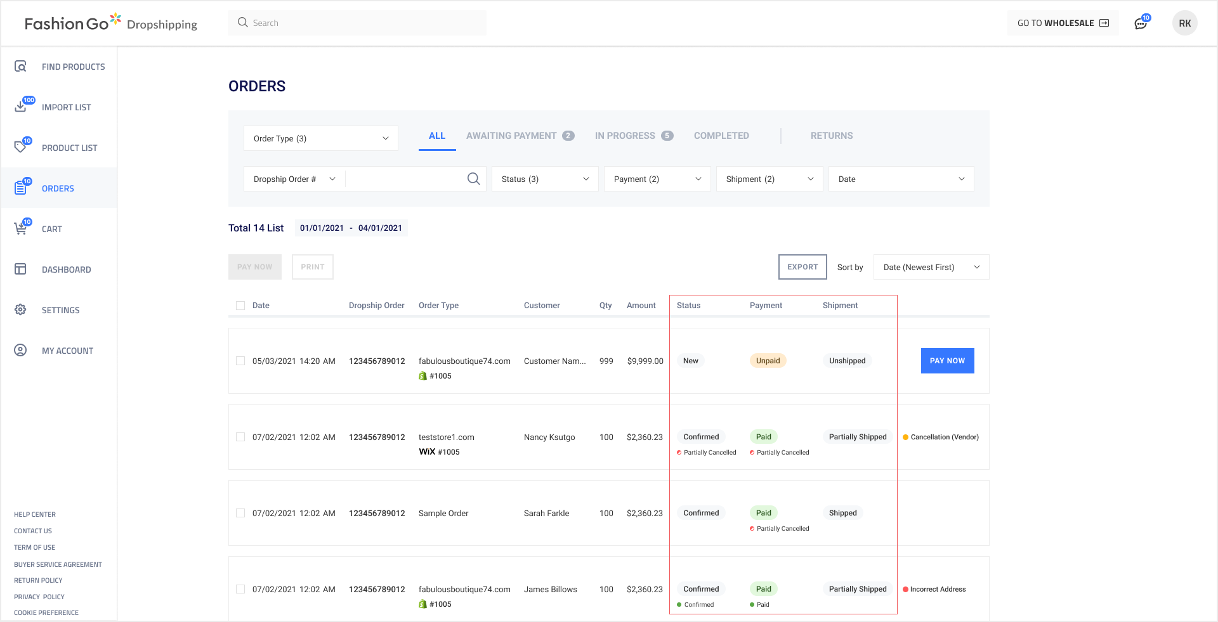Viewport: 1218px width, 622px height.
Task: Click the Print button
Action: [313, 267]
